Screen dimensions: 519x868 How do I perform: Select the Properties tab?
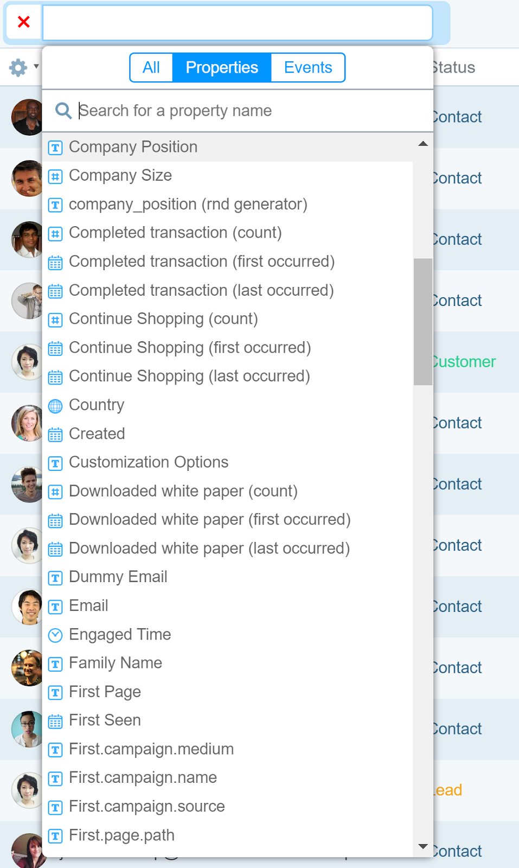pos(222,68)
